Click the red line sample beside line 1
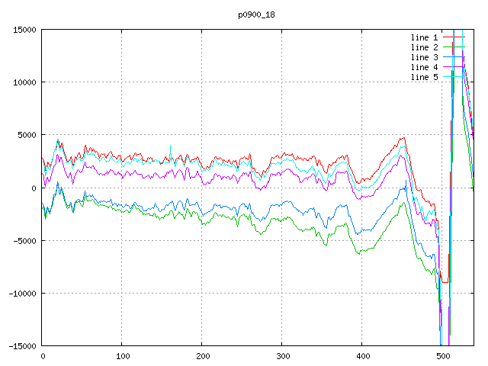 (x=453, y=37)
